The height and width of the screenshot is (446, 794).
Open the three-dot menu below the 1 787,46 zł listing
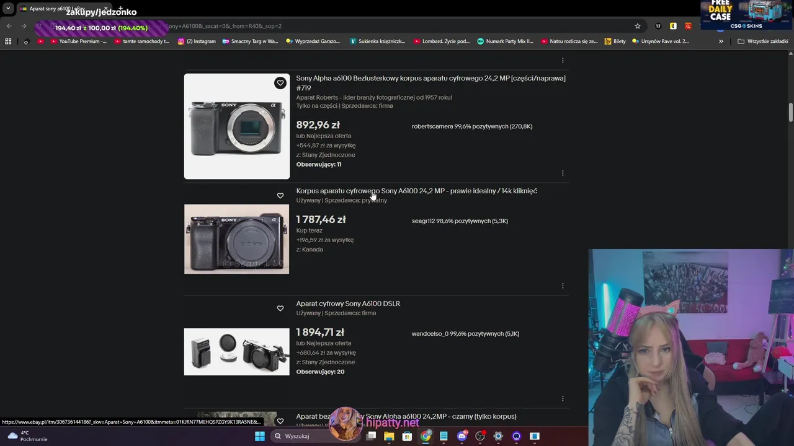[563, 286]
